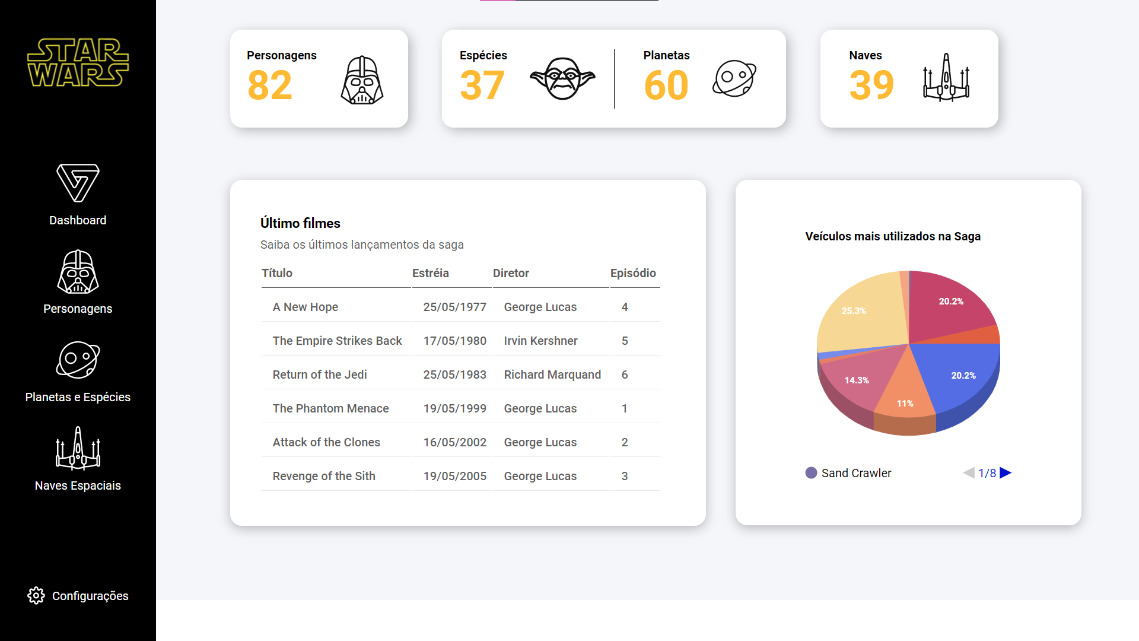Select the A New Hope row
This screenshot has height=641, width=1139.
click(460, 307)
